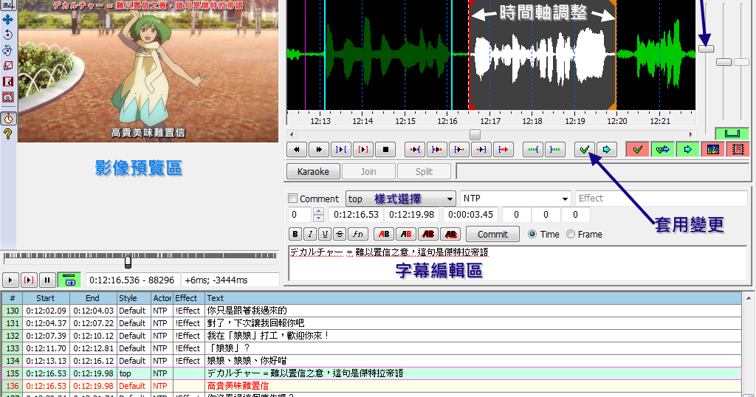Click the Split button
The height and width of the screenshot is (397, 756).
coord(424,171)
